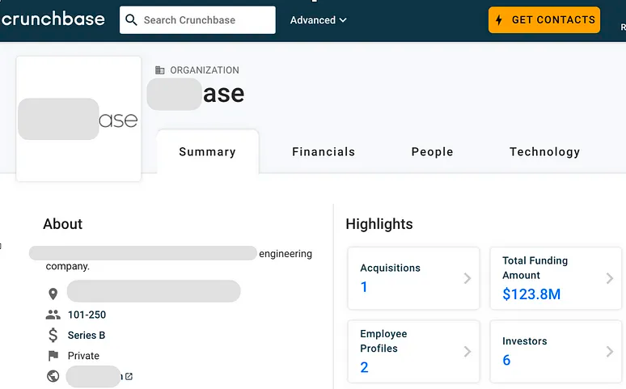Click the Search Crunchbase input field

[x=206, y=20]
